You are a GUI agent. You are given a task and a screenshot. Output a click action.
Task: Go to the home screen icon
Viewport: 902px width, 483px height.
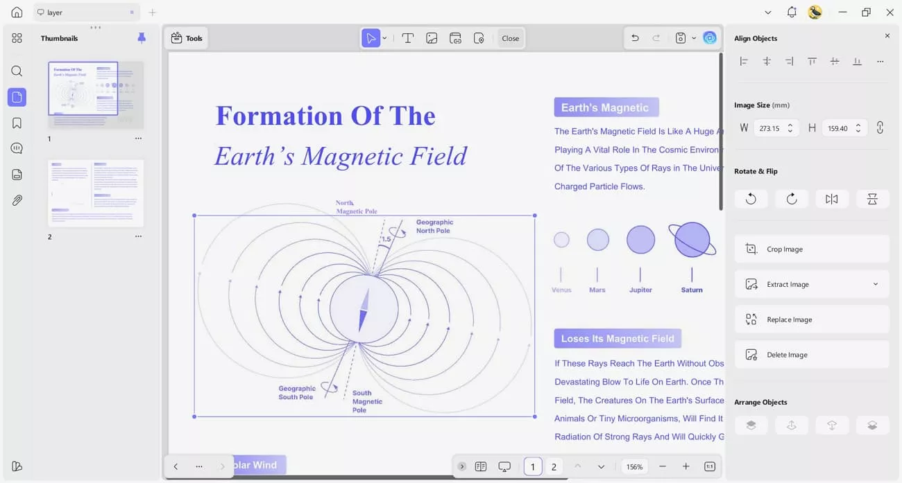click(x=17, y=12)
